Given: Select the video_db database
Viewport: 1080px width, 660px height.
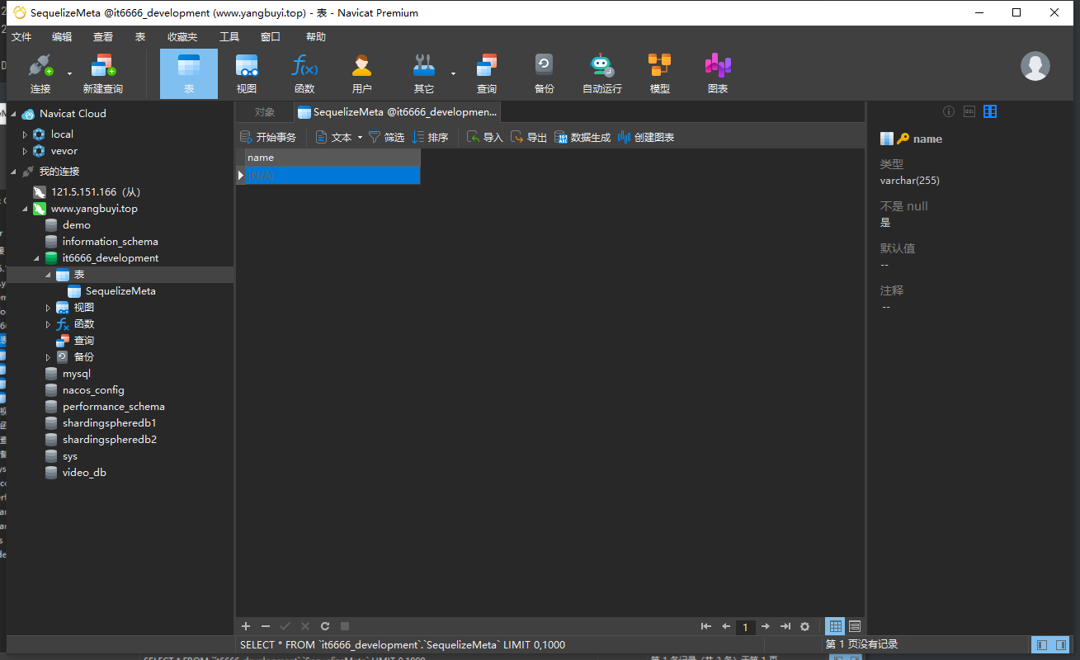Looking at the screenshot, I should 84,473.
